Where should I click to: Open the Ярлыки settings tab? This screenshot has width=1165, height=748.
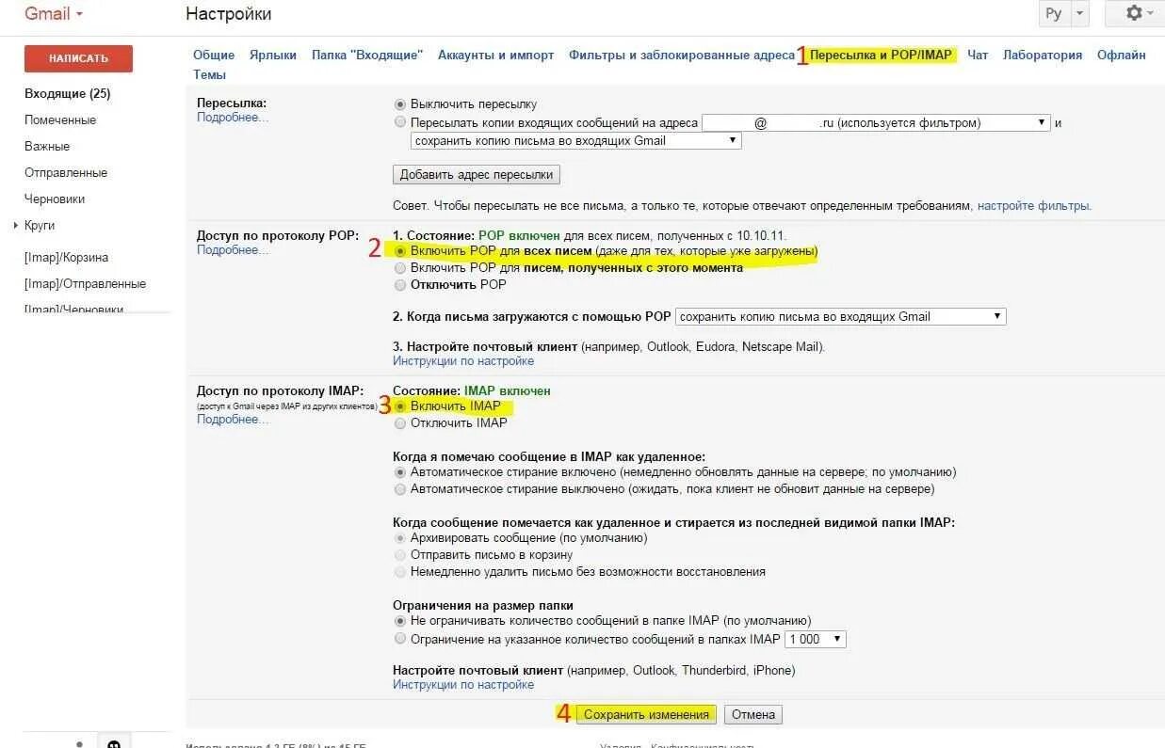tap(273, 56)
